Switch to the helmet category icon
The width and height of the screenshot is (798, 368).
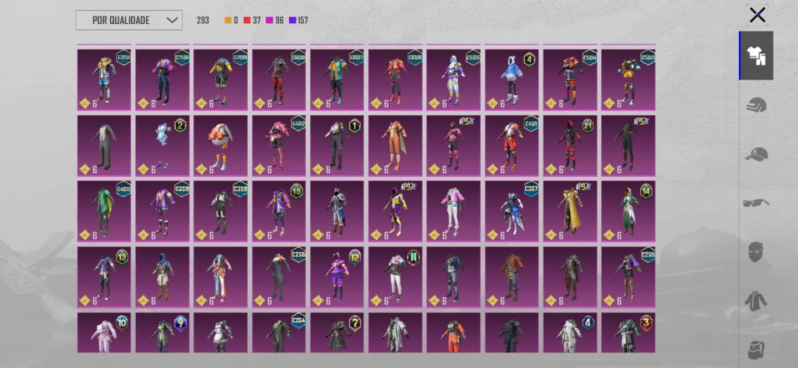756,105
